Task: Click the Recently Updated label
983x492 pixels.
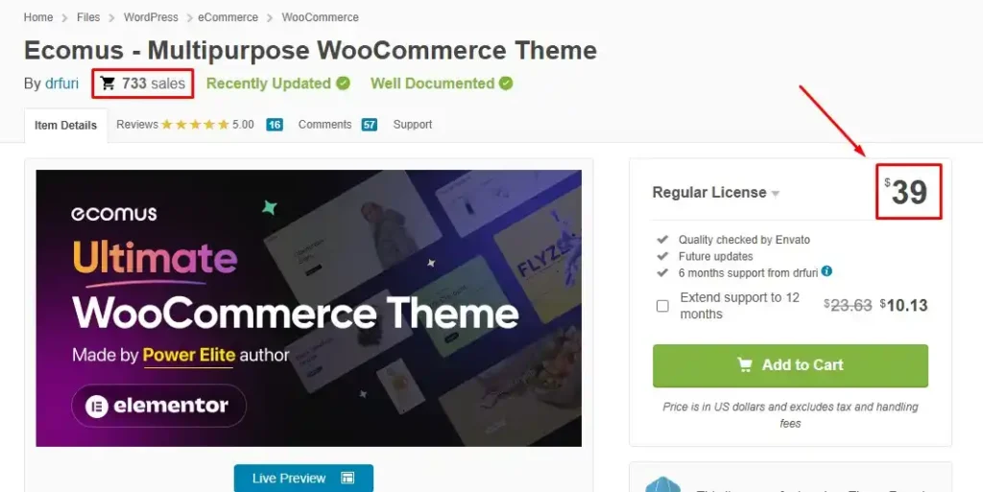Action: pos(269,83)
